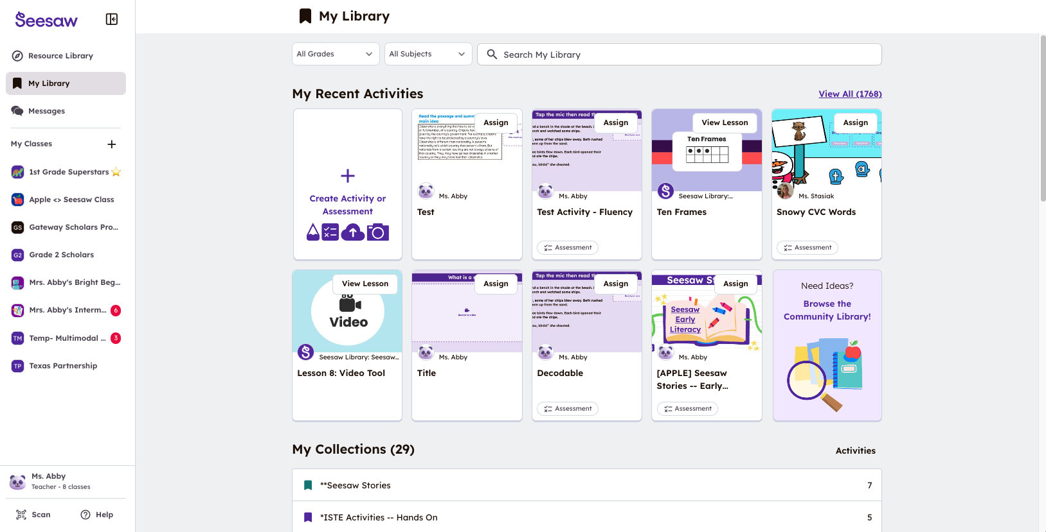The height and width of the screenshot is (532, 1046).
Task: Click the Search My Library field
Action: (x=679, y=54)
